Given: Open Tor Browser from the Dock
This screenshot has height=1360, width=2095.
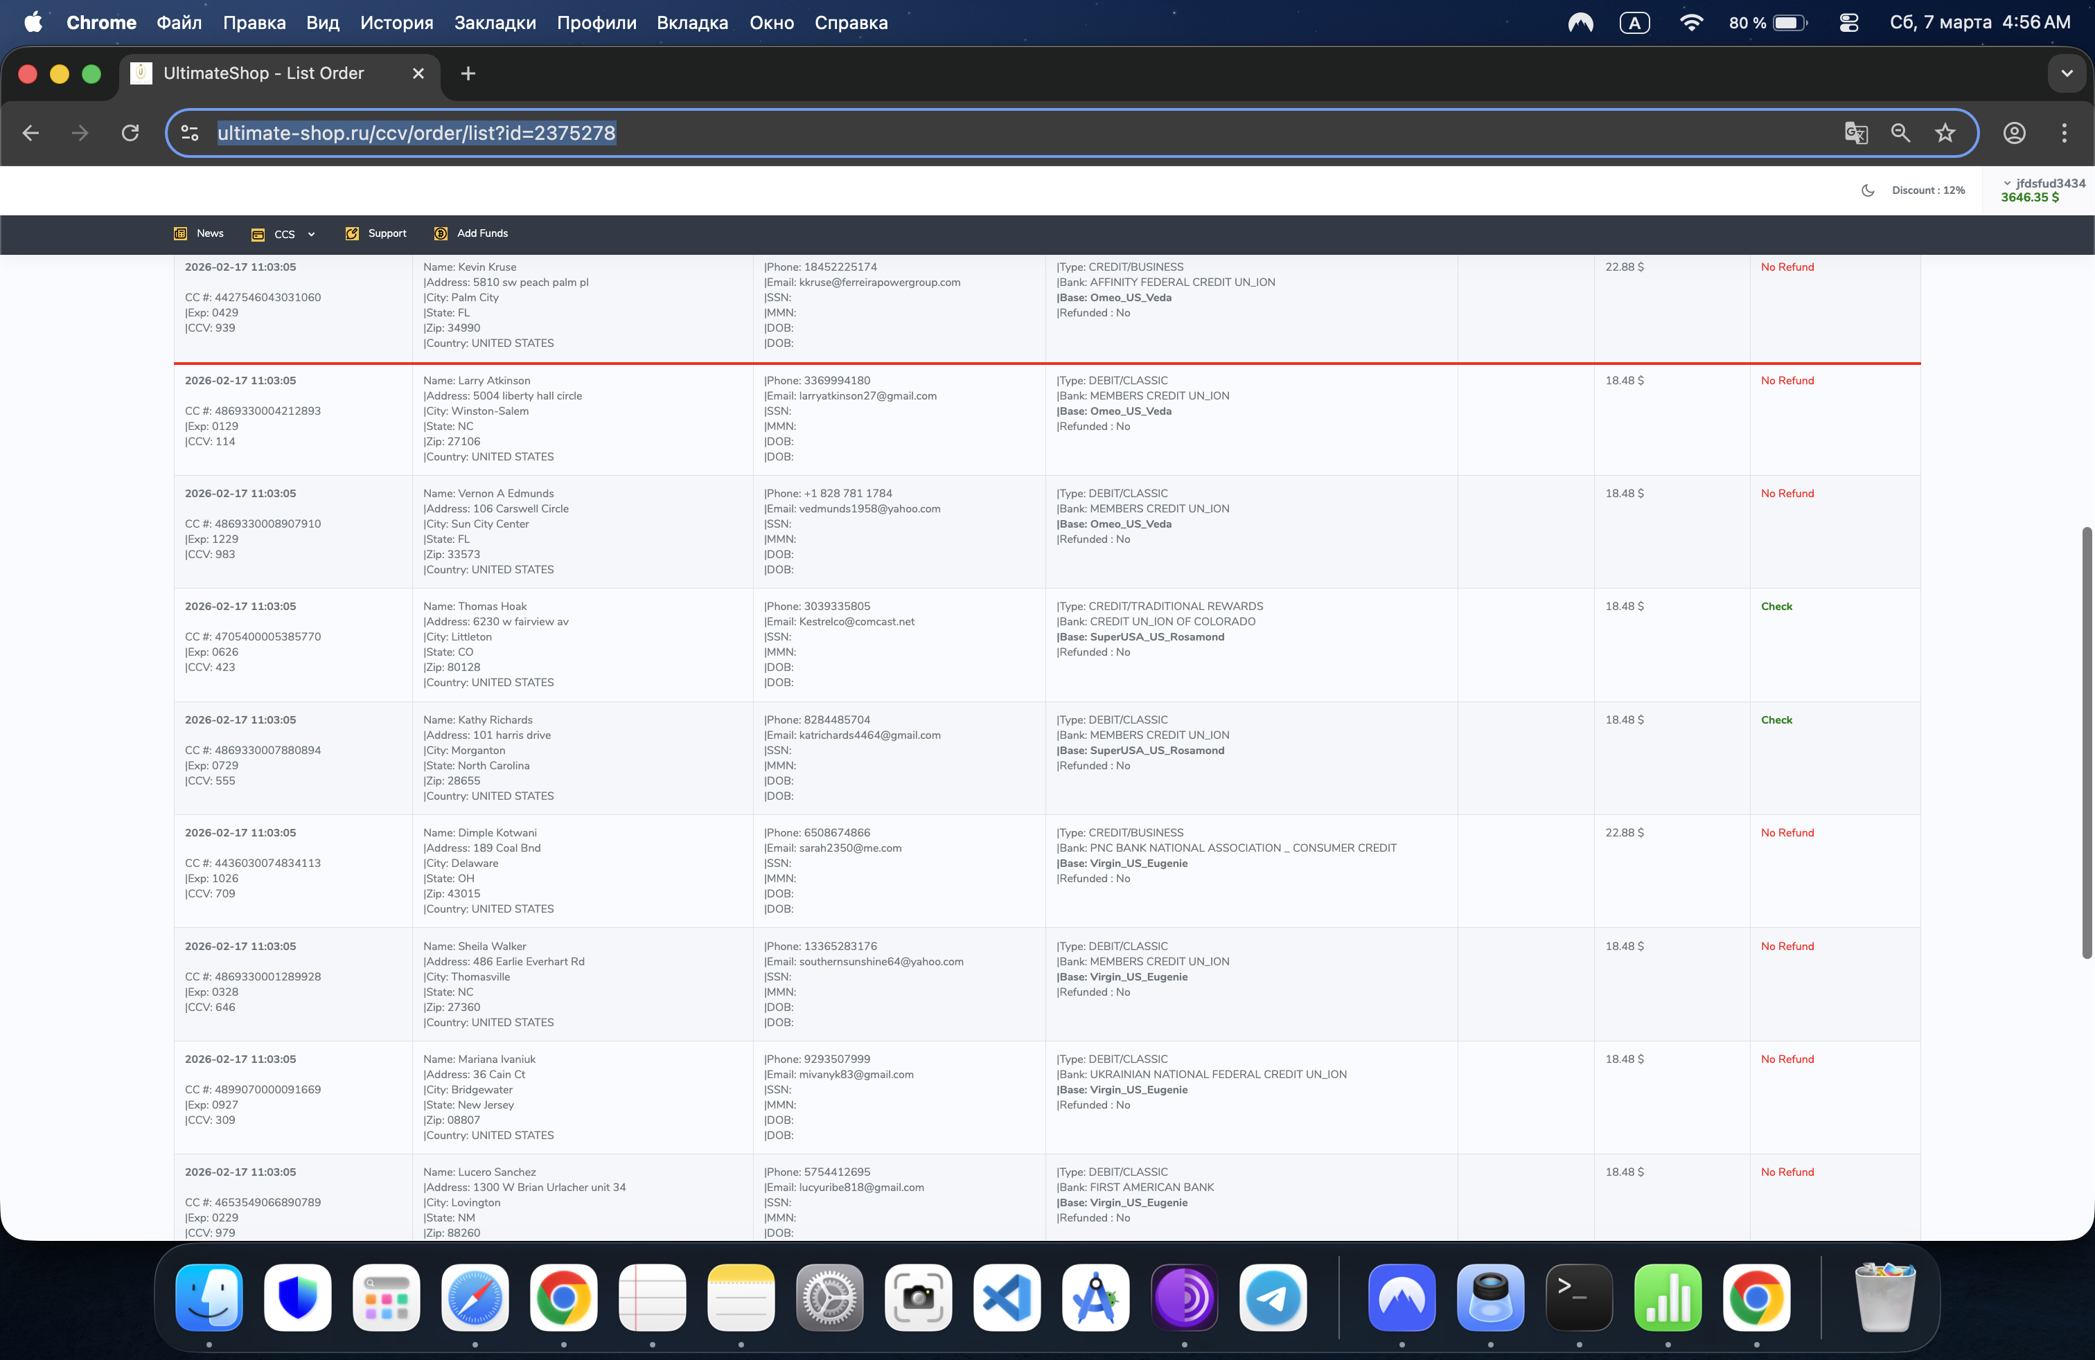Looking at the screenshot, I should [x=1184, y=1297].
